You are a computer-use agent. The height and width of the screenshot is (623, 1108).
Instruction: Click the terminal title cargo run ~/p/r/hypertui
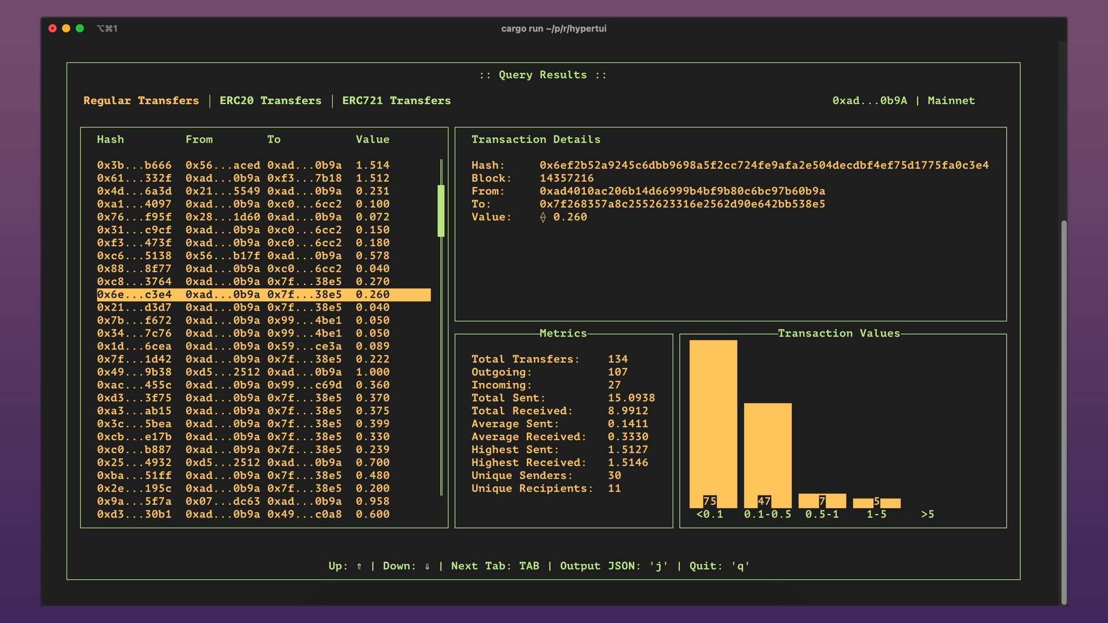point(554,28)
